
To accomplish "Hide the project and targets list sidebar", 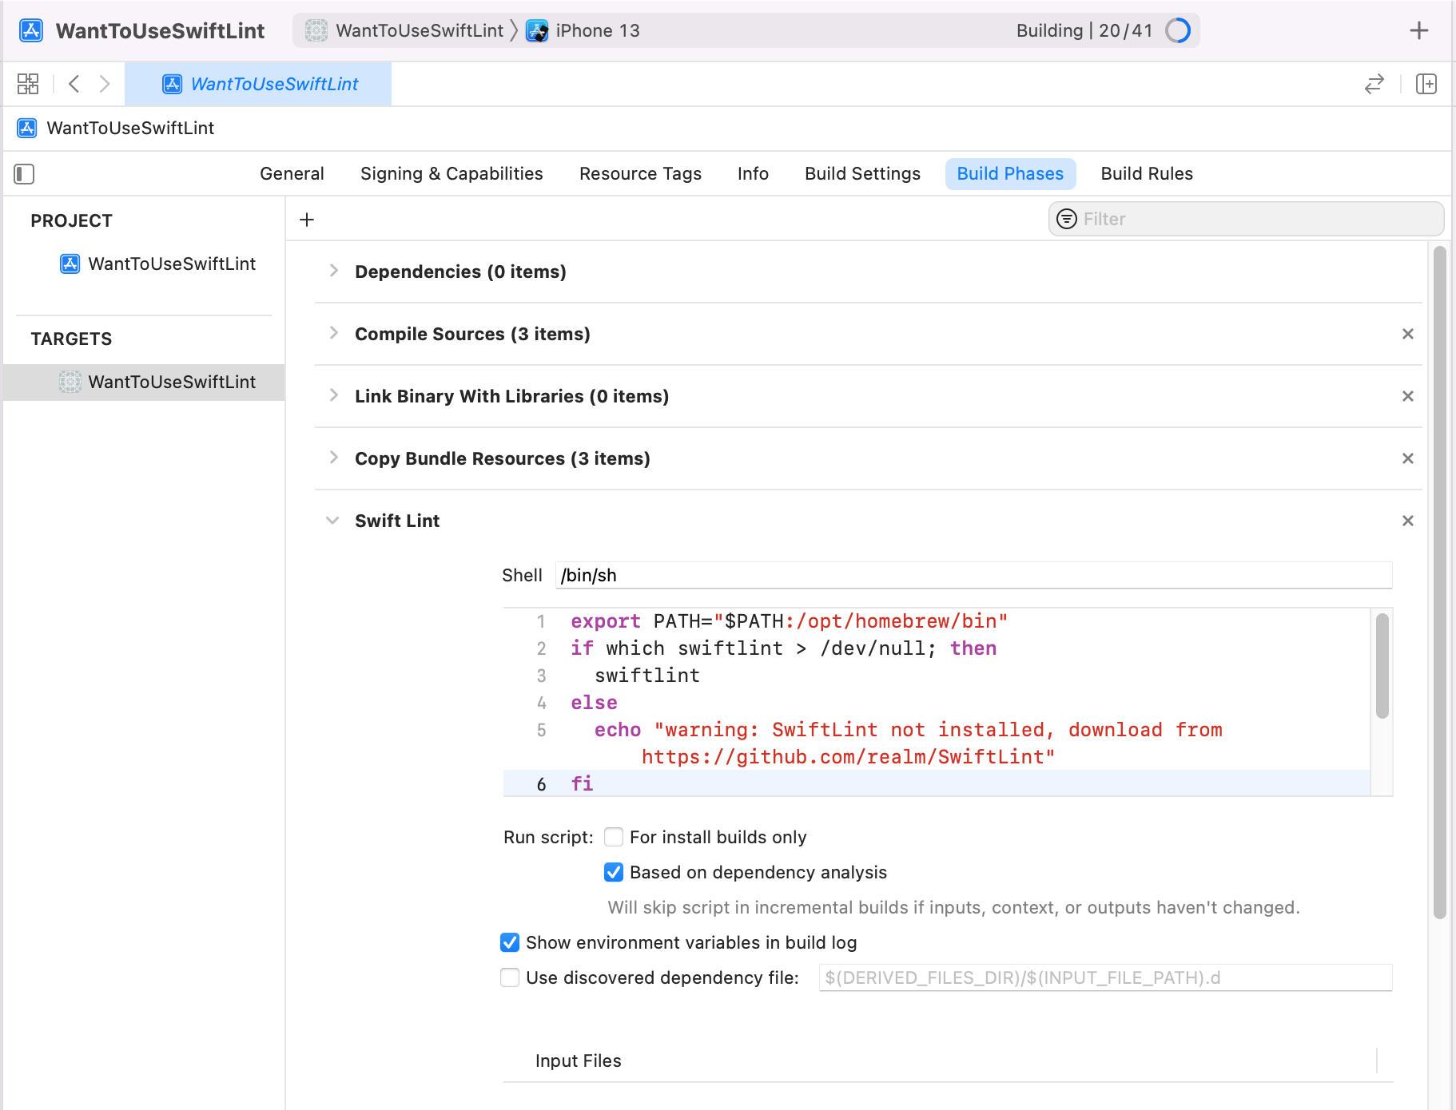I will click(24, 174).
